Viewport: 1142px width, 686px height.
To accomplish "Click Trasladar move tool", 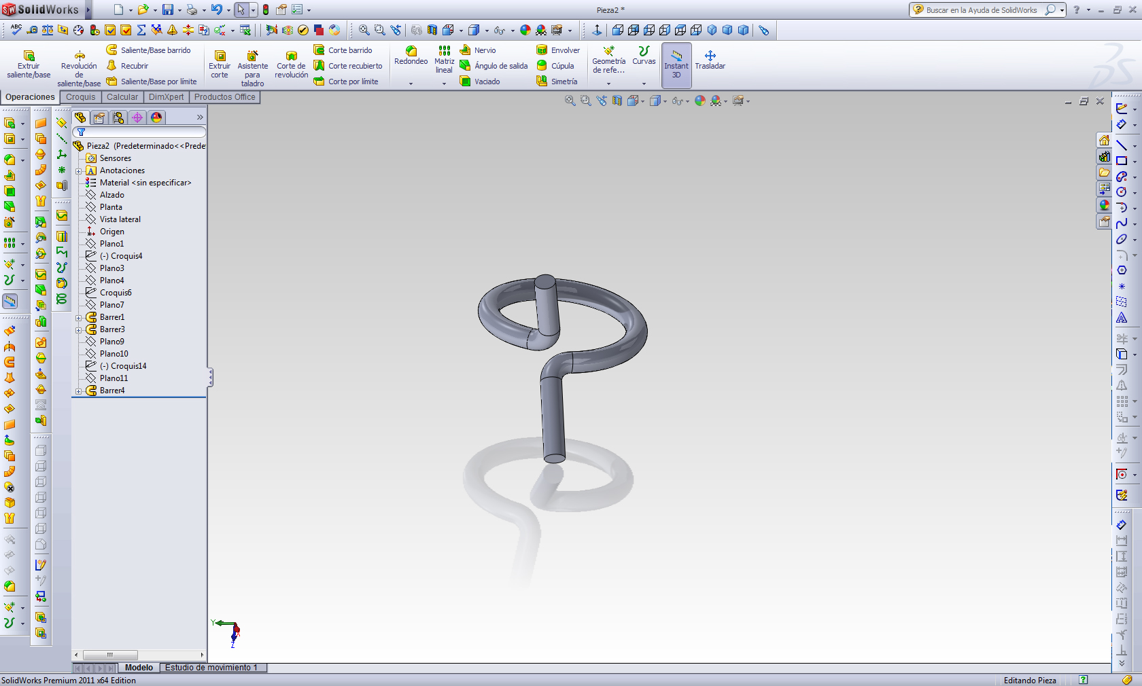I will [710, 60].
